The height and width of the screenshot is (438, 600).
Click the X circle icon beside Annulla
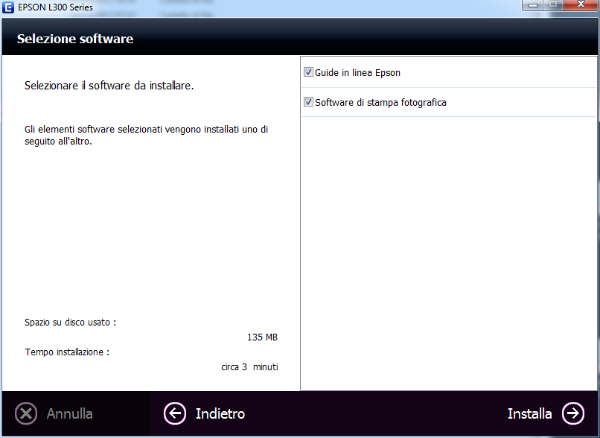pos(26,413)
